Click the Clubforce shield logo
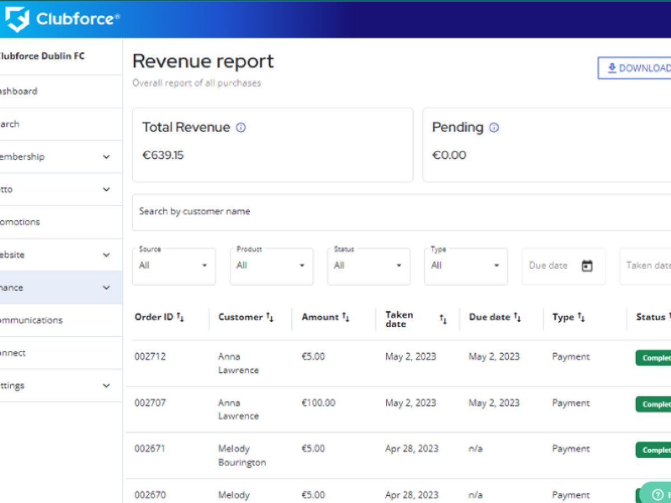This screenshot has width=671, height=503. point(17,19)
